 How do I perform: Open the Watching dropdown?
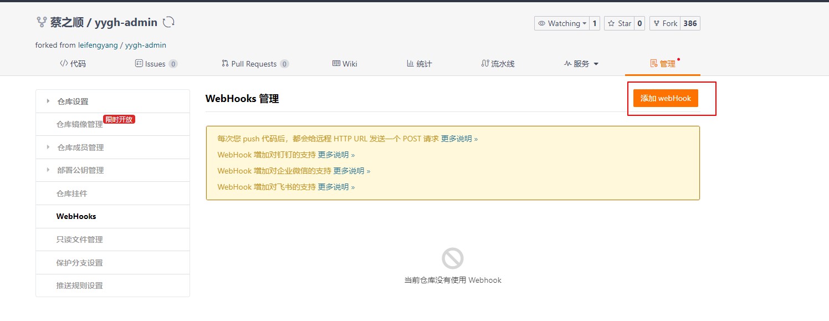coord(561,23)
